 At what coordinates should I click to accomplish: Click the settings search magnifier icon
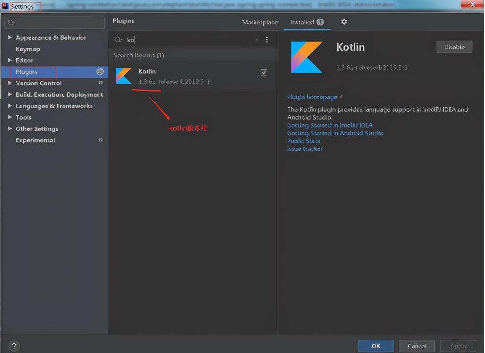(x=11, y=23)
